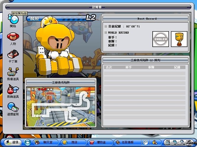Click the 執照 L2 license banner
This screenshot has width=197, height=147.
click(61, 19)
